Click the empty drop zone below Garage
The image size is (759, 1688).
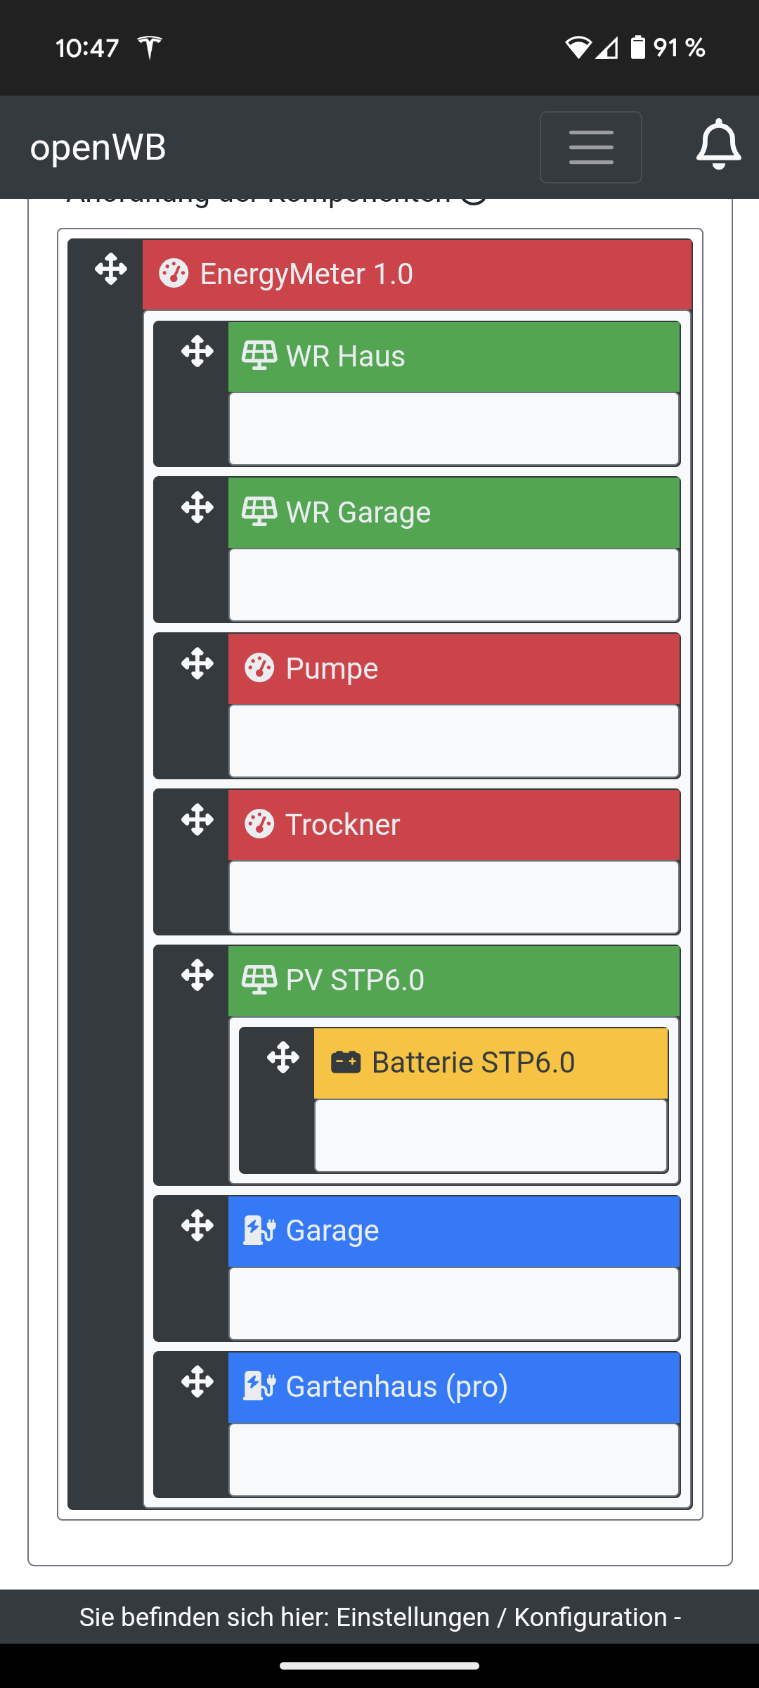453,1304
